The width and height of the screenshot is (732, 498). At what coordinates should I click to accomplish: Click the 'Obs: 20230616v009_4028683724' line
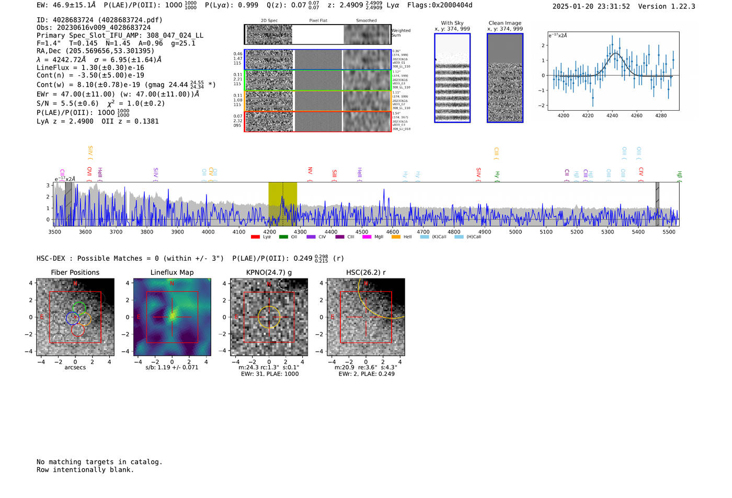(94, 28)
